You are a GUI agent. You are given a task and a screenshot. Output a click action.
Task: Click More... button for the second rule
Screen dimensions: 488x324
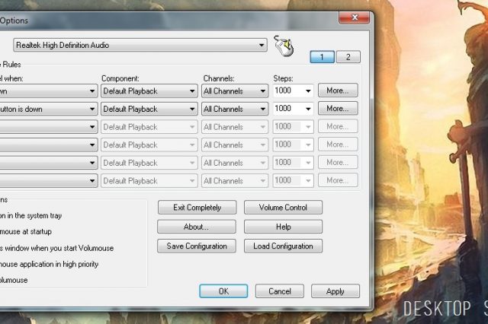(338, 109)
